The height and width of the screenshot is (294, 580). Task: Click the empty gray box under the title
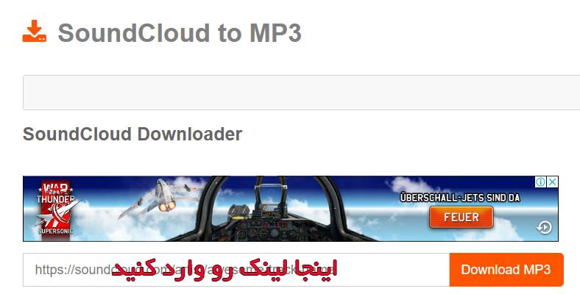302,93
